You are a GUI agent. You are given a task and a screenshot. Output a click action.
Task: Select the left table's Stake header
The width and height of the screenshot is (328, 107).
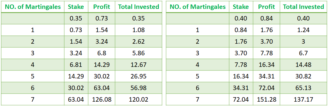(x=76, y=7)
